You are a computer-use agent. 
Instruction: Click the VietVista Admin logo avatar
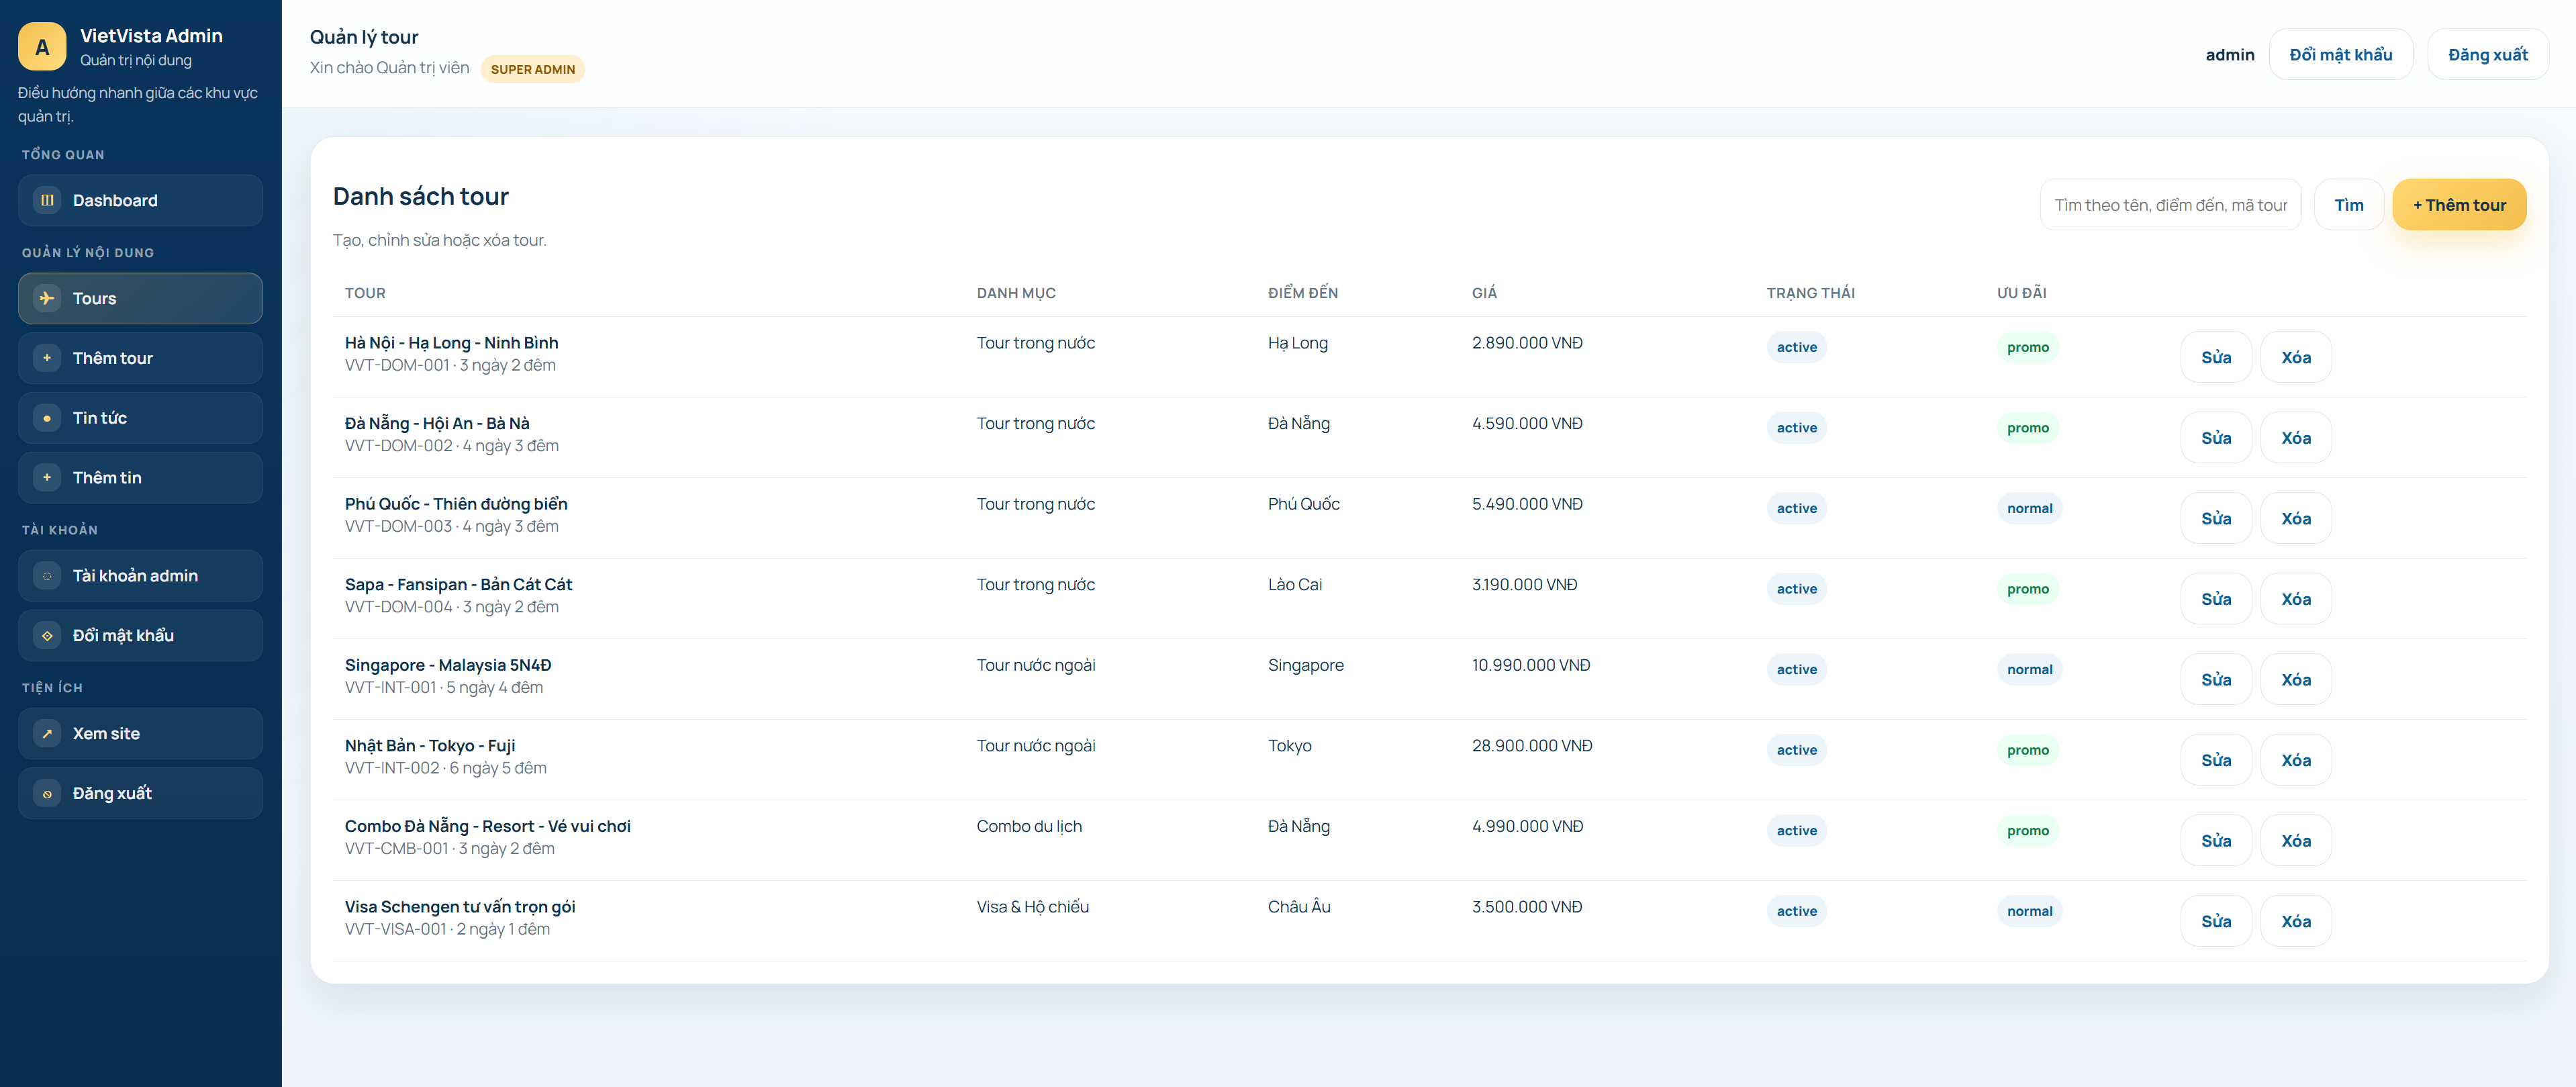[42, 47]
